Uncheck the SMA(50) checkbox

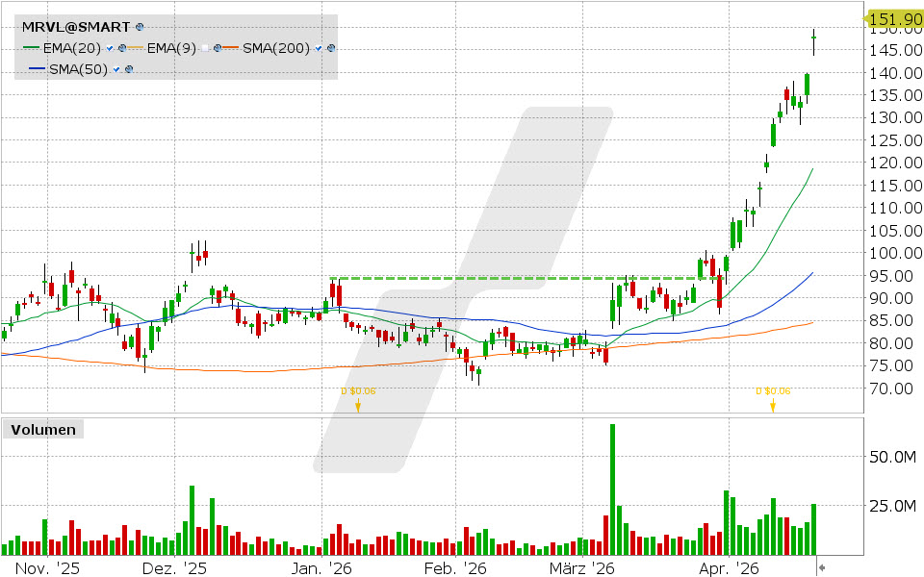click(x=116, y=68)
